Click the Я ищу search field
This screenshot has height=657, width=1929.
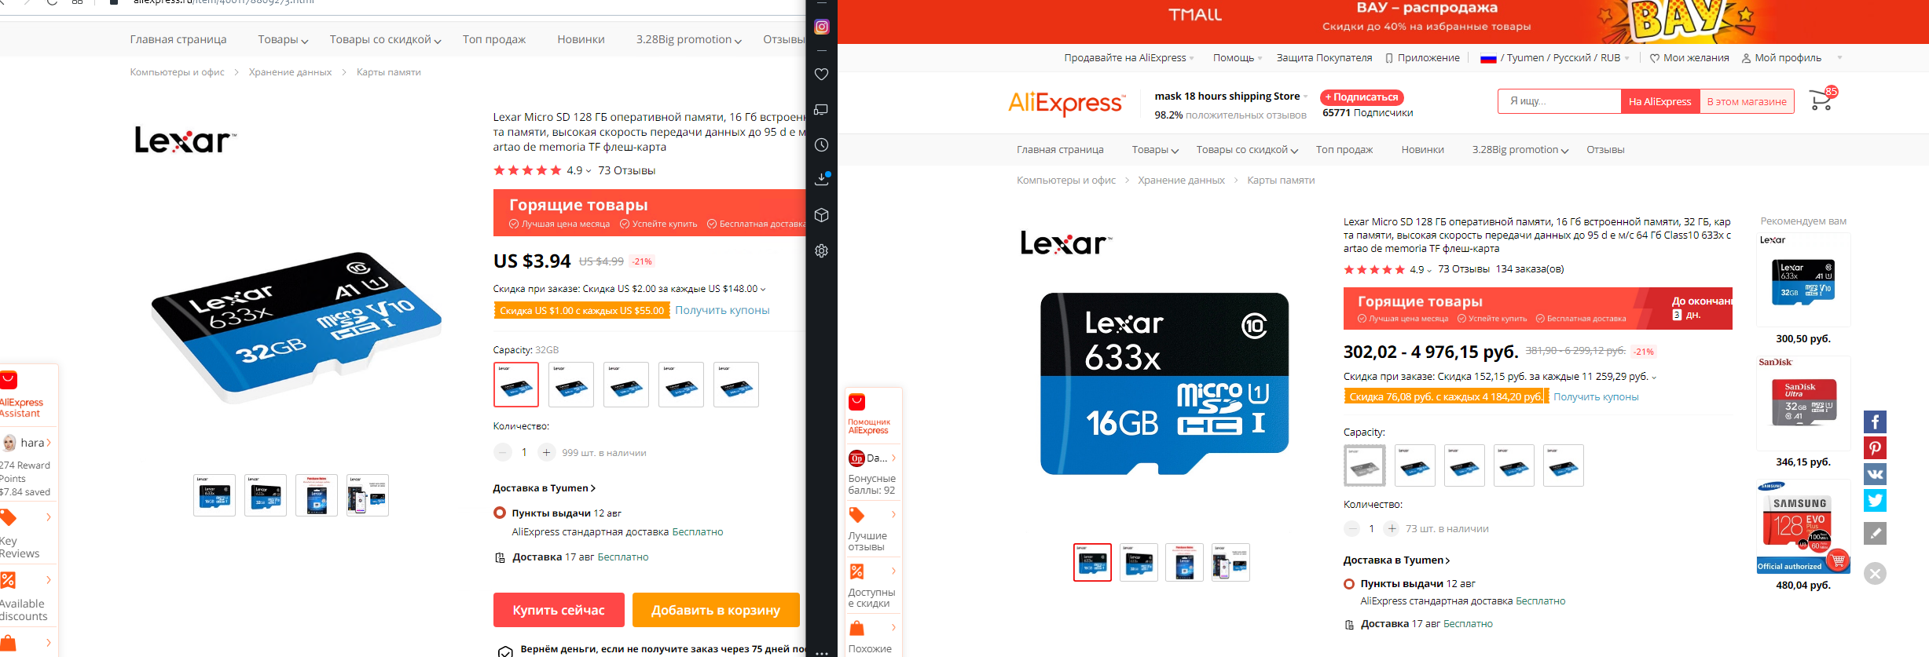point(1560,101)
